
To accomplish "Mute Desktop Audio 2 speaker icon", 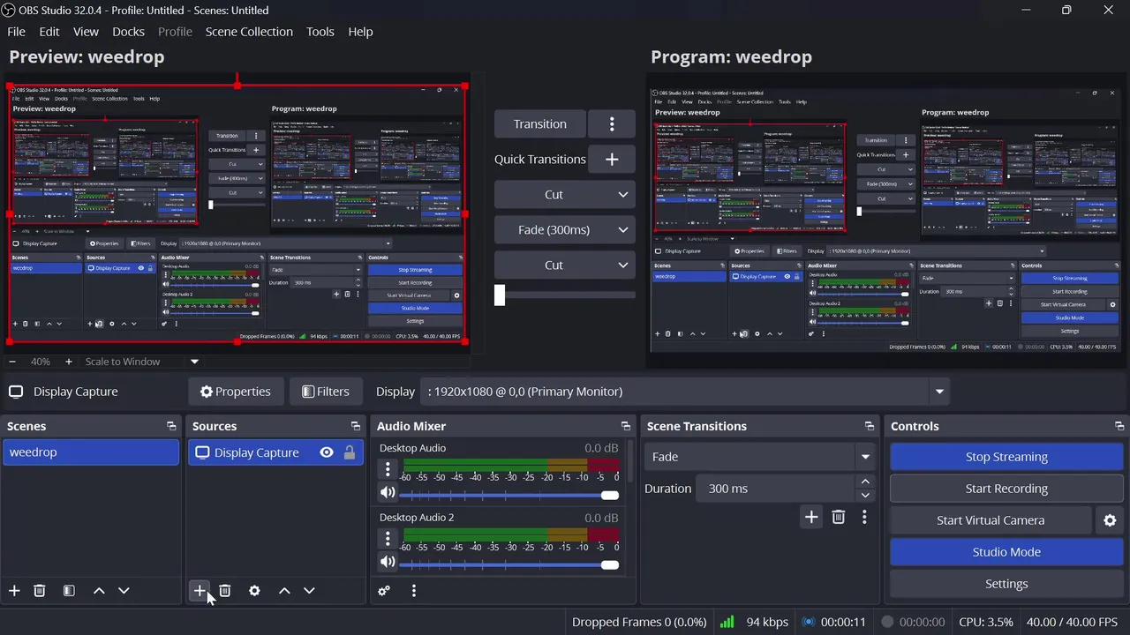I will [388, 562].
